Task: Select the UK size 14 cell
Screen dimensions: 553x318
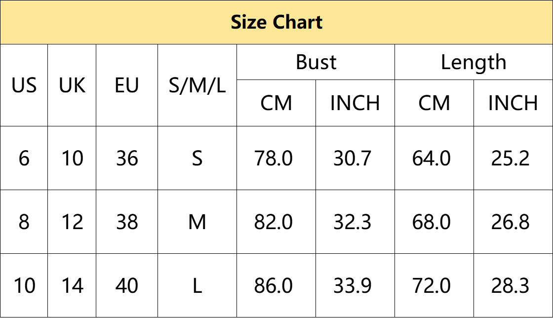Action: [x=72, y=285]
